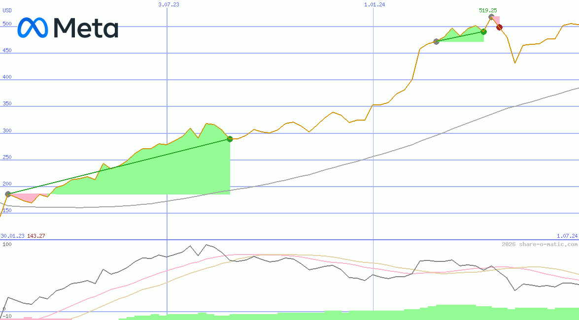The width and height of the screenshot is (579, 320).
Task: Click the gray marker at the 519.25 peak
Action: point(491,17)
